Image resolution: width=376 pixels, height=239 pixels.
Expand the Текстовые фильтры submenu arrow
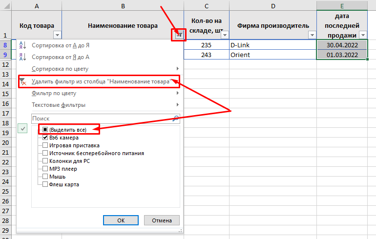coord(177,105)
